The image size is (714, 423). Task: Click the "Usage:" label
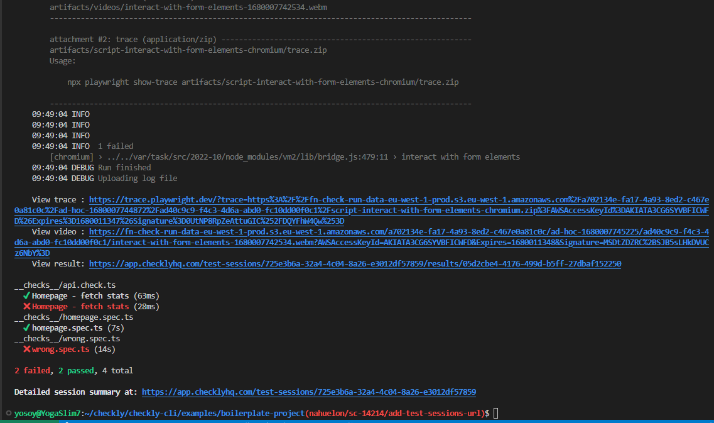click(63, 60)
